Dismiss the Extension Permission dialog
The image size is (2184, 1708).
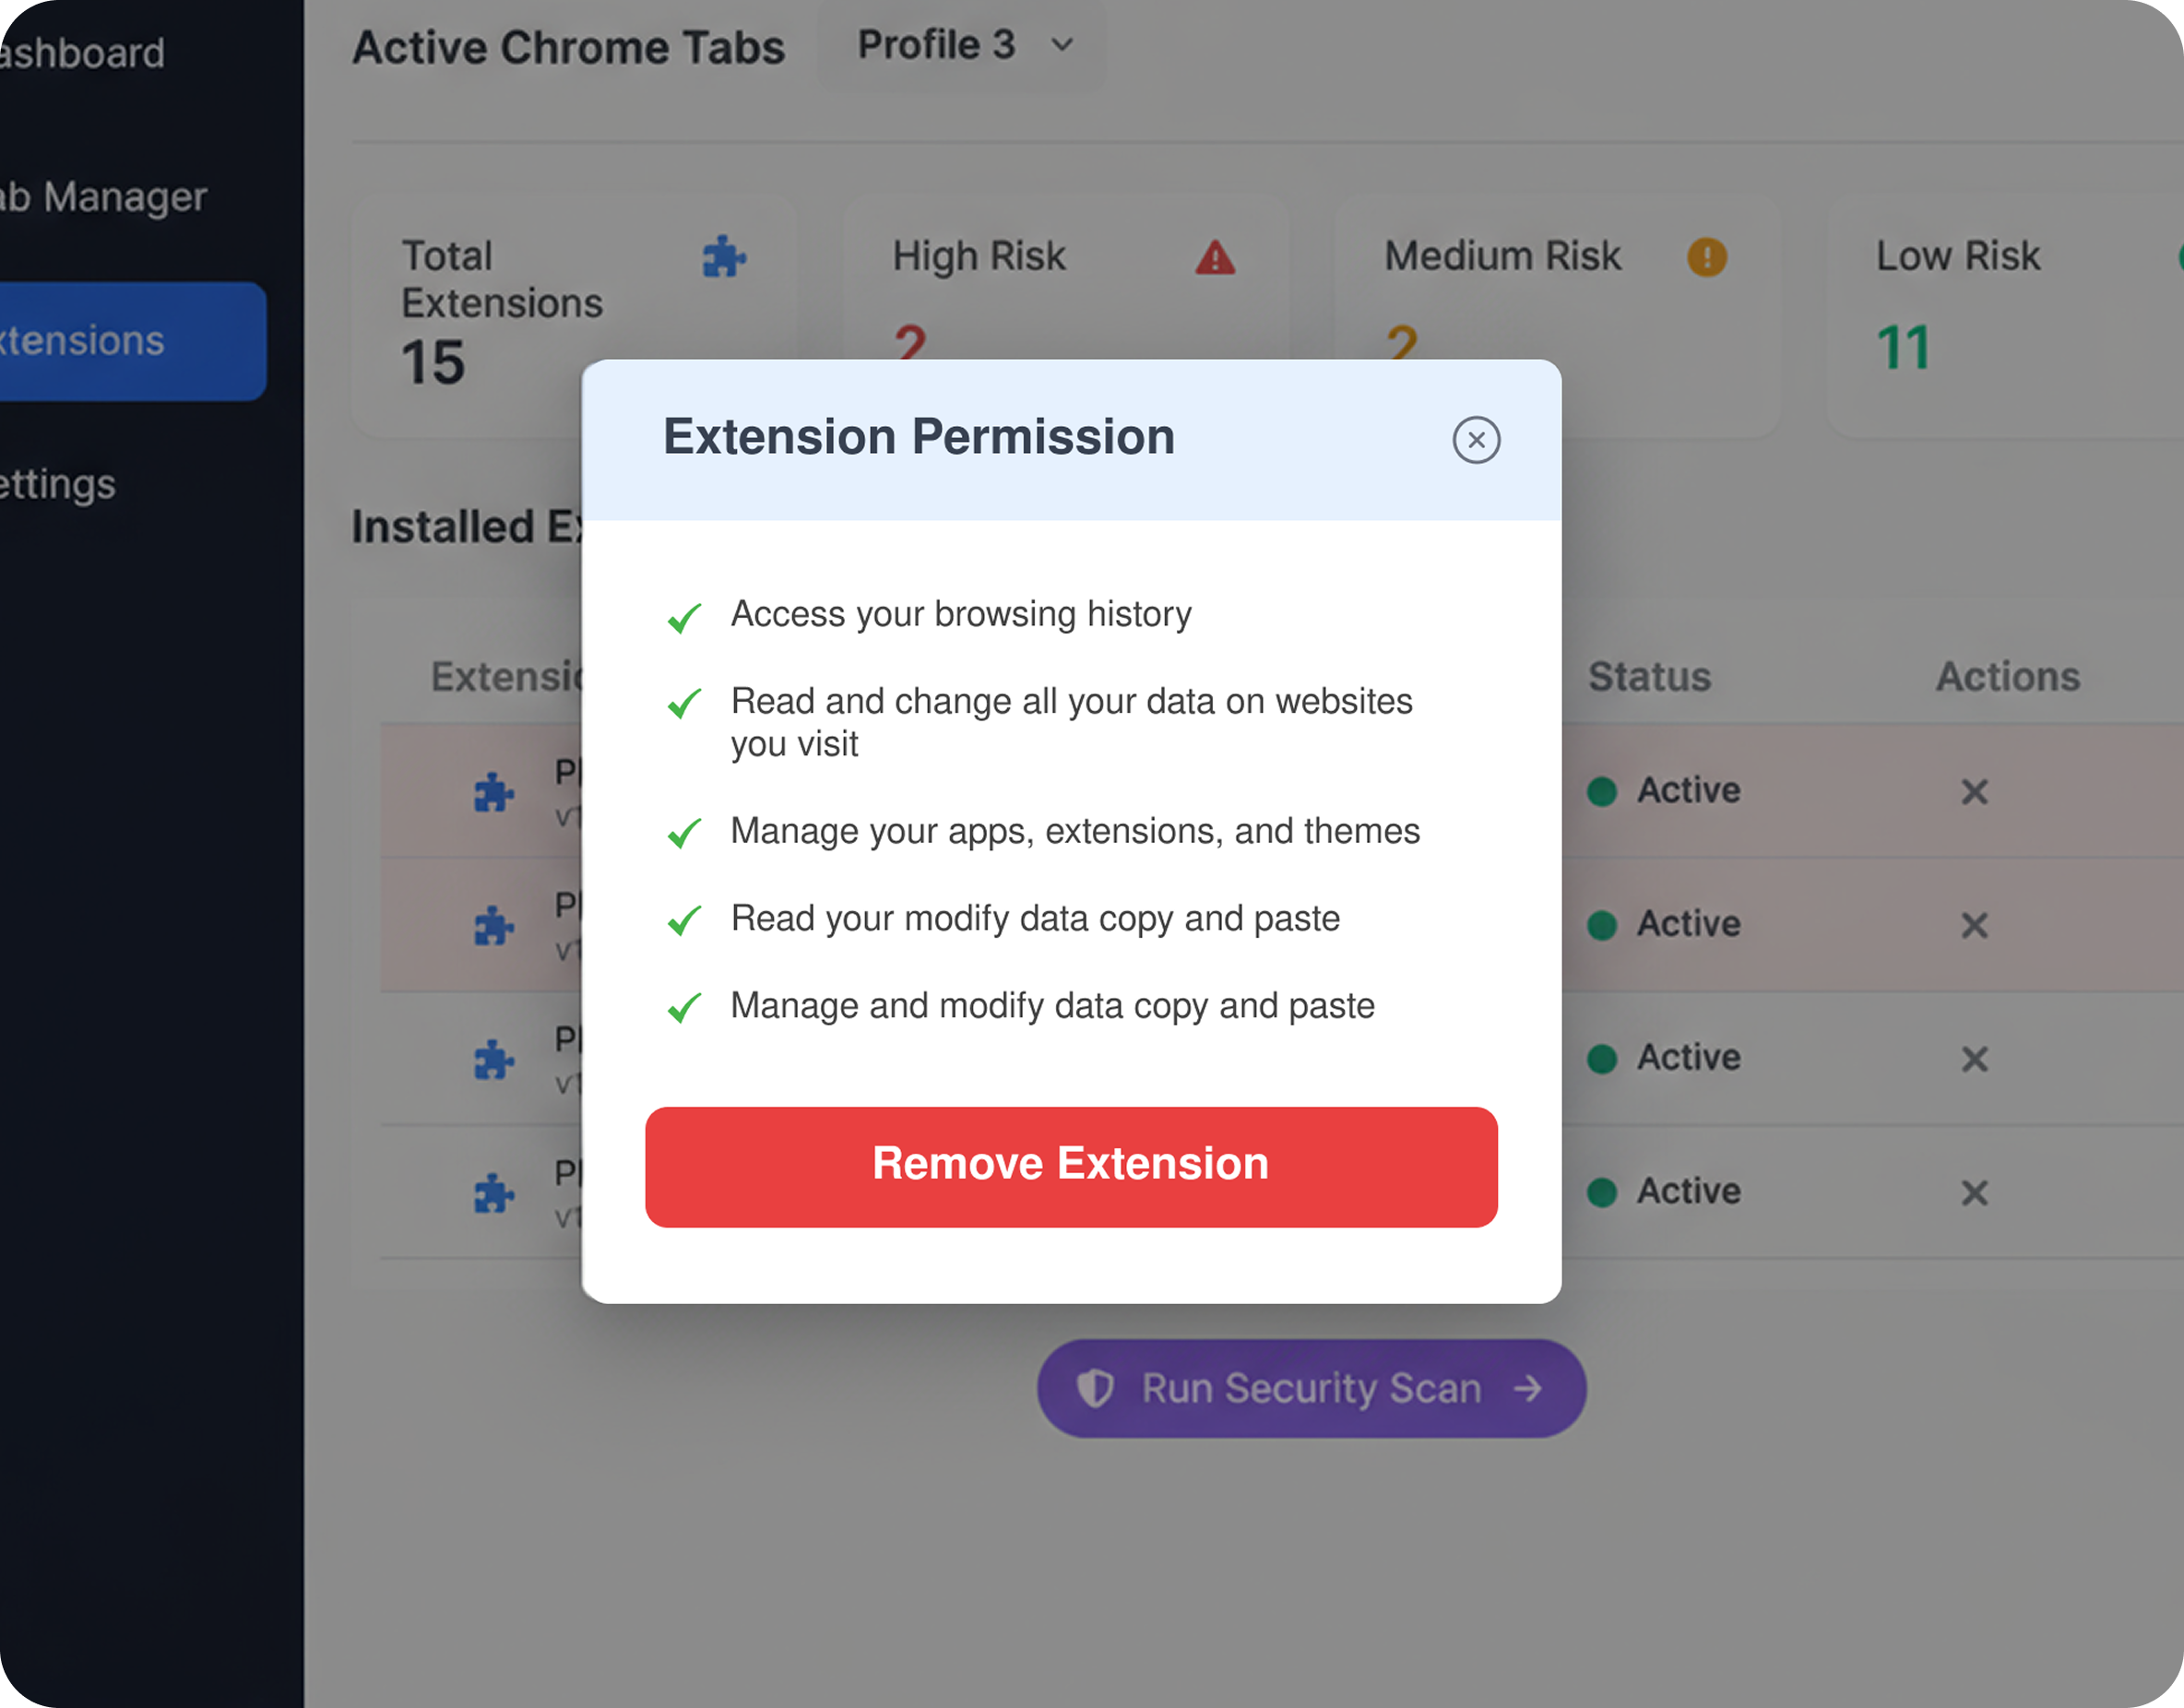[x=1477, y=440]
